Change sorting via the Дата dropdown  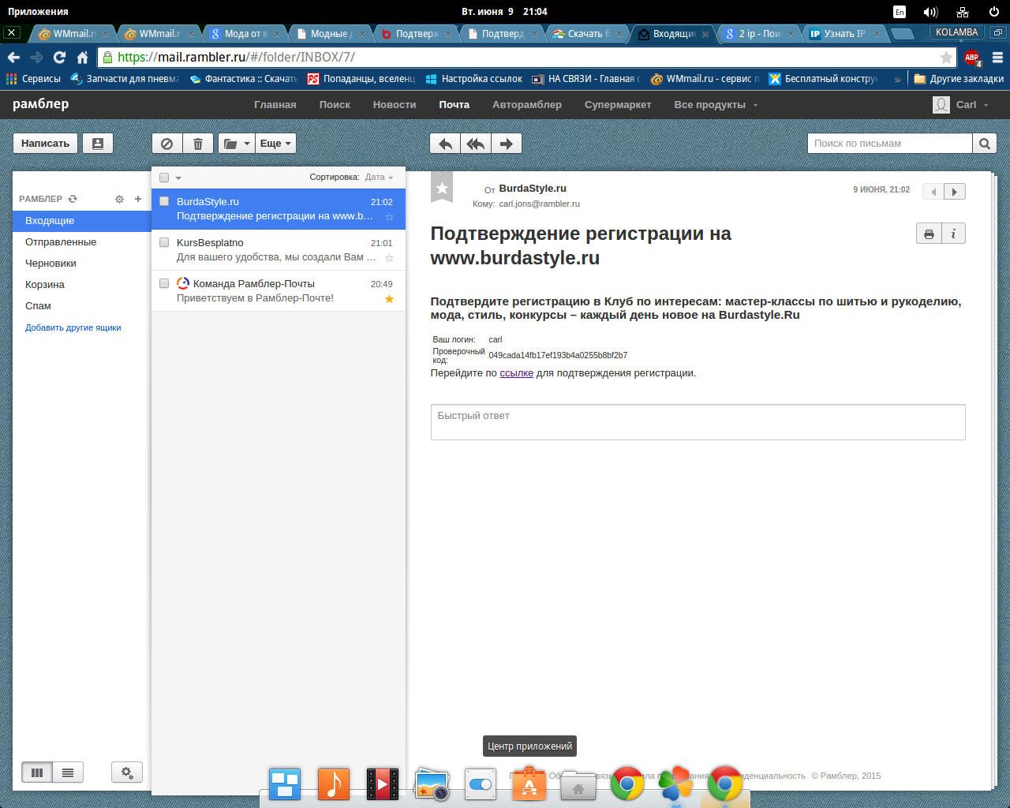pos(379,177)
